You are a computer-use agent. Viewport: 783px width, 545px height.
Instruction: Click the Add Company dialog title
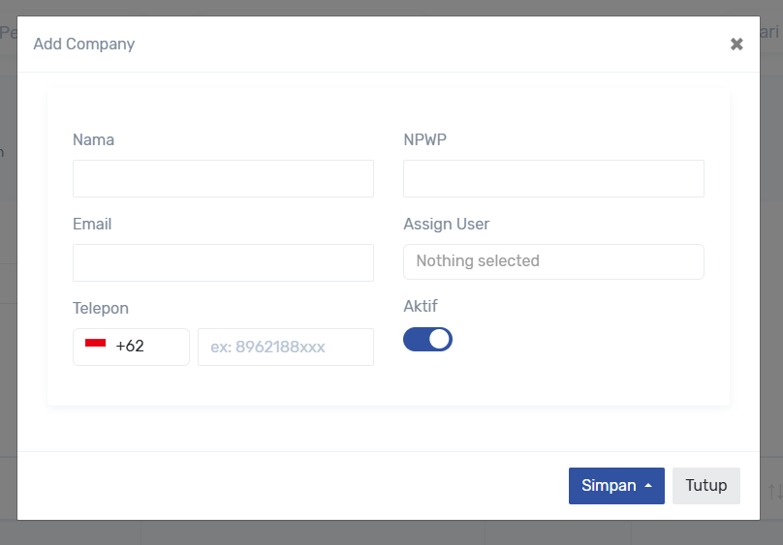(x=84, y=45)
